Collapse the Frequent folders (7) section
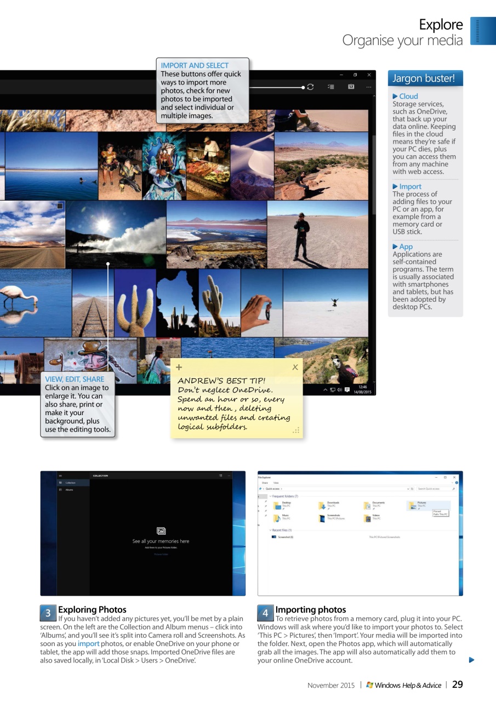Viewport: 496px width, 702px height. 271,495
